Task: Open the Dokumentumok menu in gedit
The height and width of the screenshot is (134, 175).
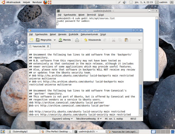Action: [x=89, y=34]
